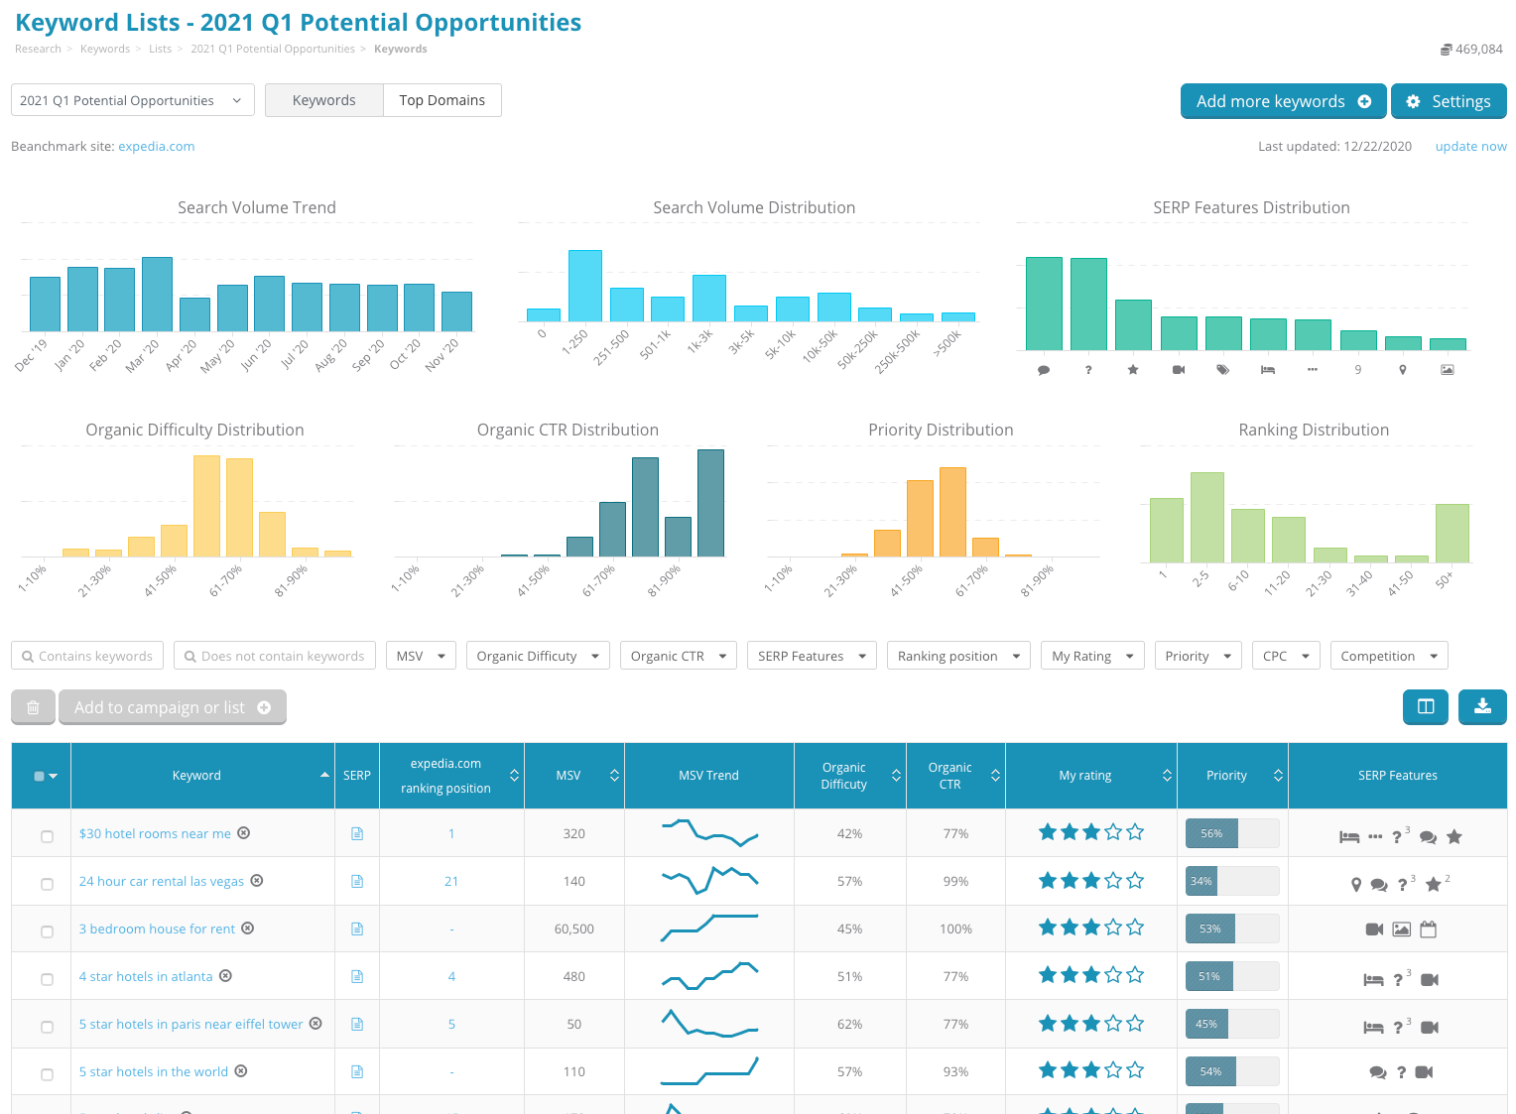Select the Keywords tab
Viewport: 1516px width, 1114px height.
[323, 100]
